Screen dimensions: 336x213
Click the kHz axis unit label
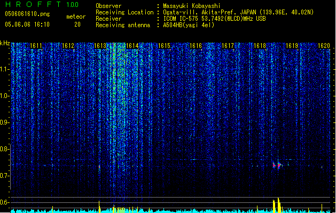[x=5, y=43]
